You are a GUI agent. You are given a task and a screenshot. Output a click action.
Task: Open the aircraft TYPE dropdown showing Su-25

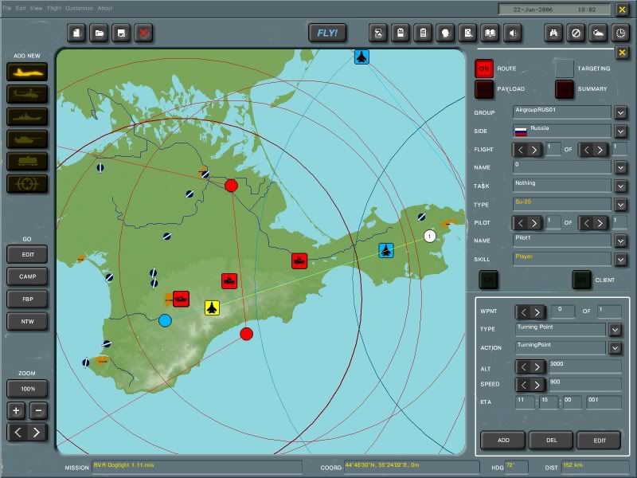[x=619, y=204]
